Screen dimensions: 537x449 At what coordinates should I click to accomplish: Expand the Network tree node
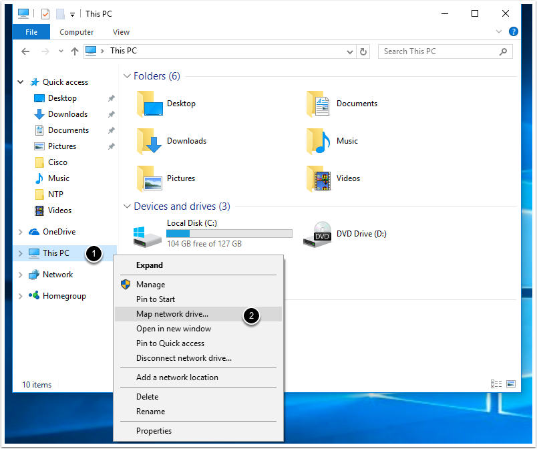[x=20, y=275]
